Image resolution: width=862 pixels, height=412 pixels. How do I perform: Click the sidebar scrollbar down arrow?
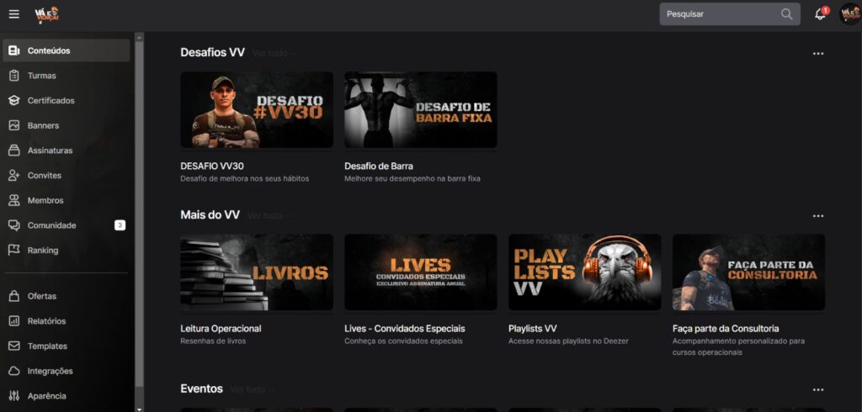(x=140, y=408)
